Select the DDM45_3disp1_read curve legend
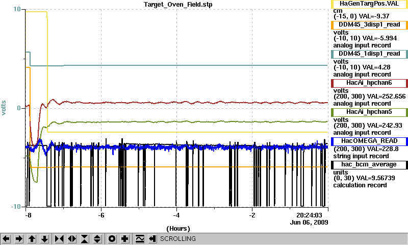 369,24
